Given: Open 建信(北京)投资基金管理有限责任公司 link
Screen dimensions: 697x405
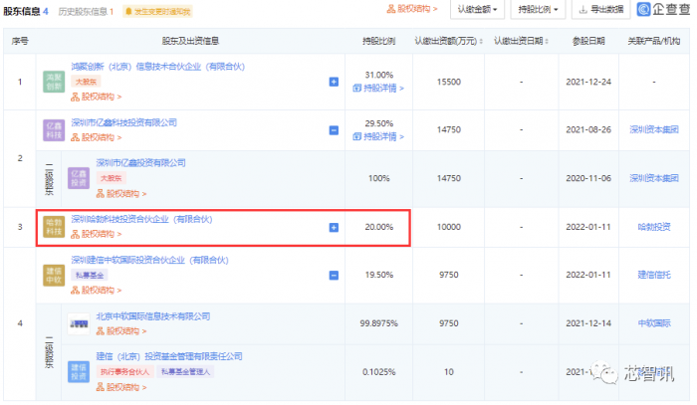Looking at the screenshot, I should [169, 356].
